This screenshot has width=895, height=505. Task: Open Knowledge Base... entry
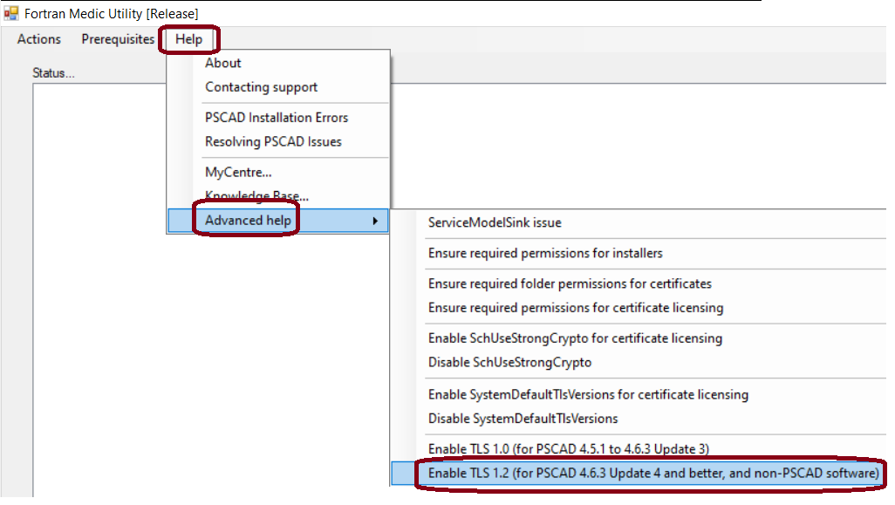[256, 196]
